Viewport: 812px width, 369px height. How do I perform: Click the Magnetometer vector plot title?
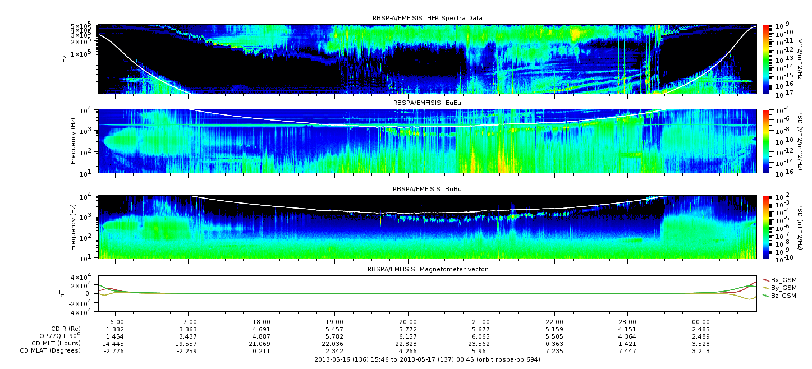427,269
